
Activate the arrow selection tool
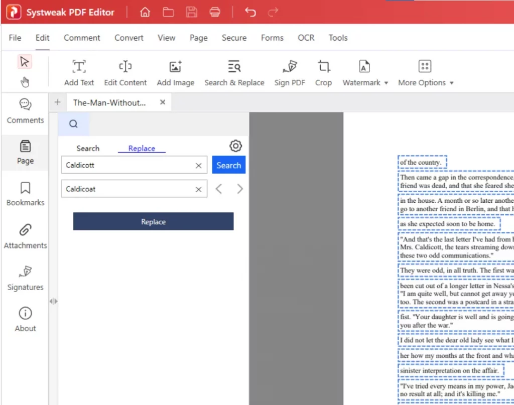pos(24,62)
